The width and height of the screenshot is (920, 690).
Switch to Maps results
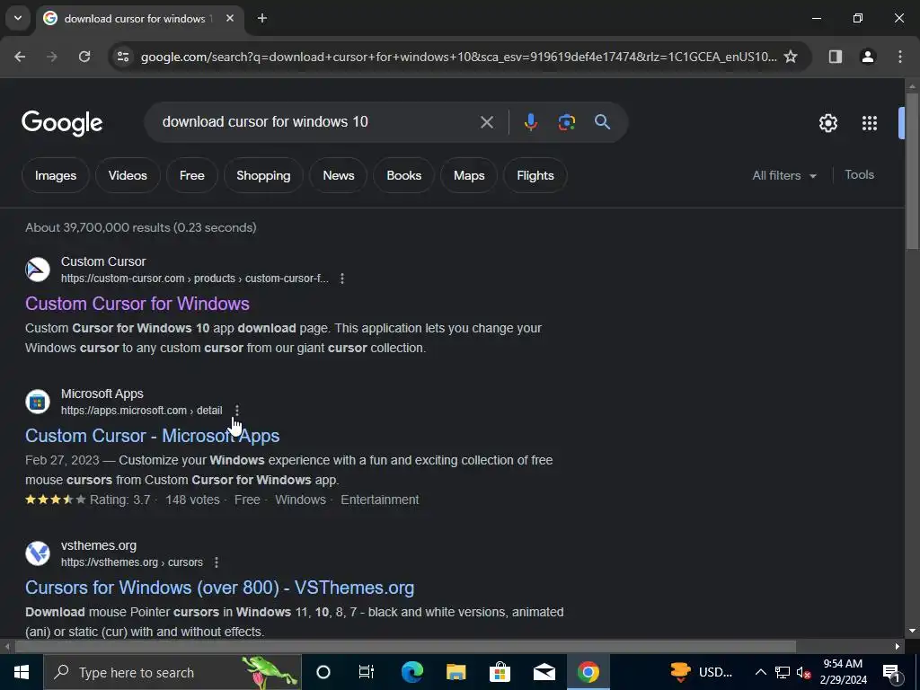pyautogui.click(x=469, y=175)
